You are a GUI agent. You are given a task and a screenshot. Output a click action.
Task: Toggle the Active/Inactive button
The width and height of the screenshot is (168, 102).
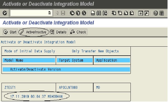(34, 32)
